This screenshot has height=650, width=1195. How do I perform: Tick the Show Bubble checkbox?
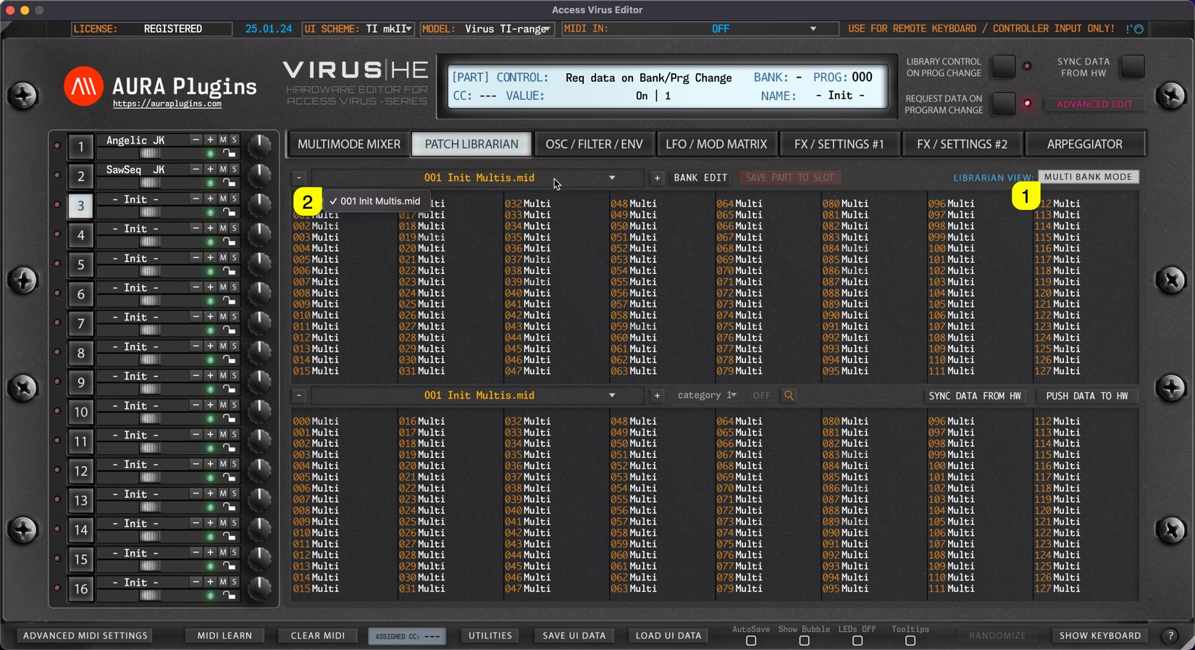(x=804, y=641)
